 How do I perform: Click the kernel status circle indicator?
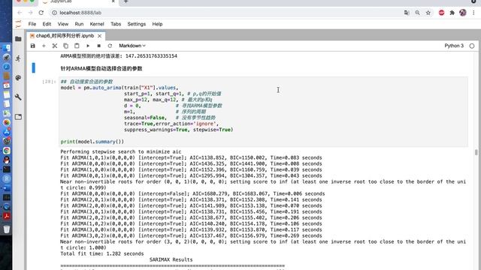click(x=472, y=46)
